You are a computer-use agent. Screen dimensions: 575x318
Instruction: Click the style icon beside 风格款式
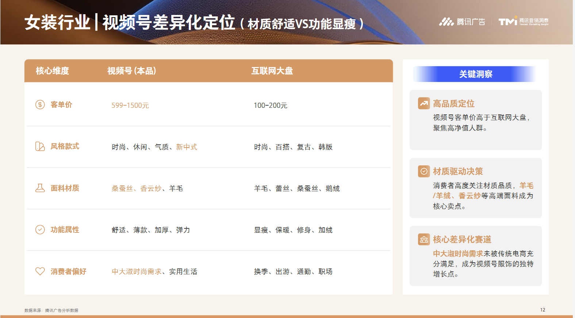40,146
